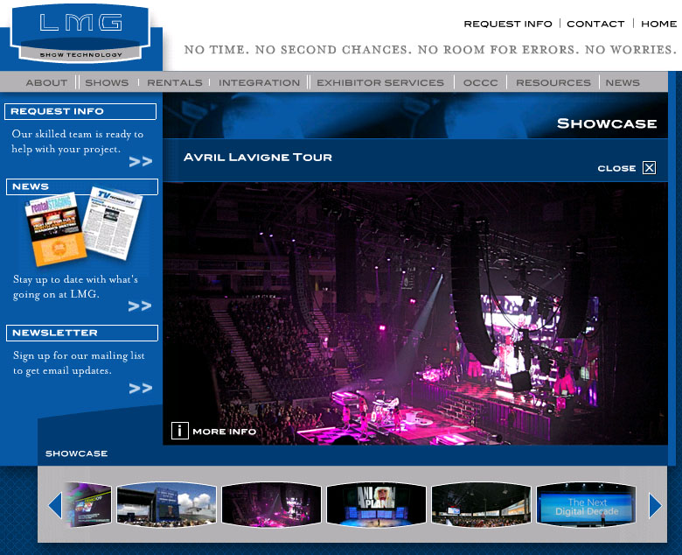Click the Showcase label above carousel

click(x=77, y=453)
